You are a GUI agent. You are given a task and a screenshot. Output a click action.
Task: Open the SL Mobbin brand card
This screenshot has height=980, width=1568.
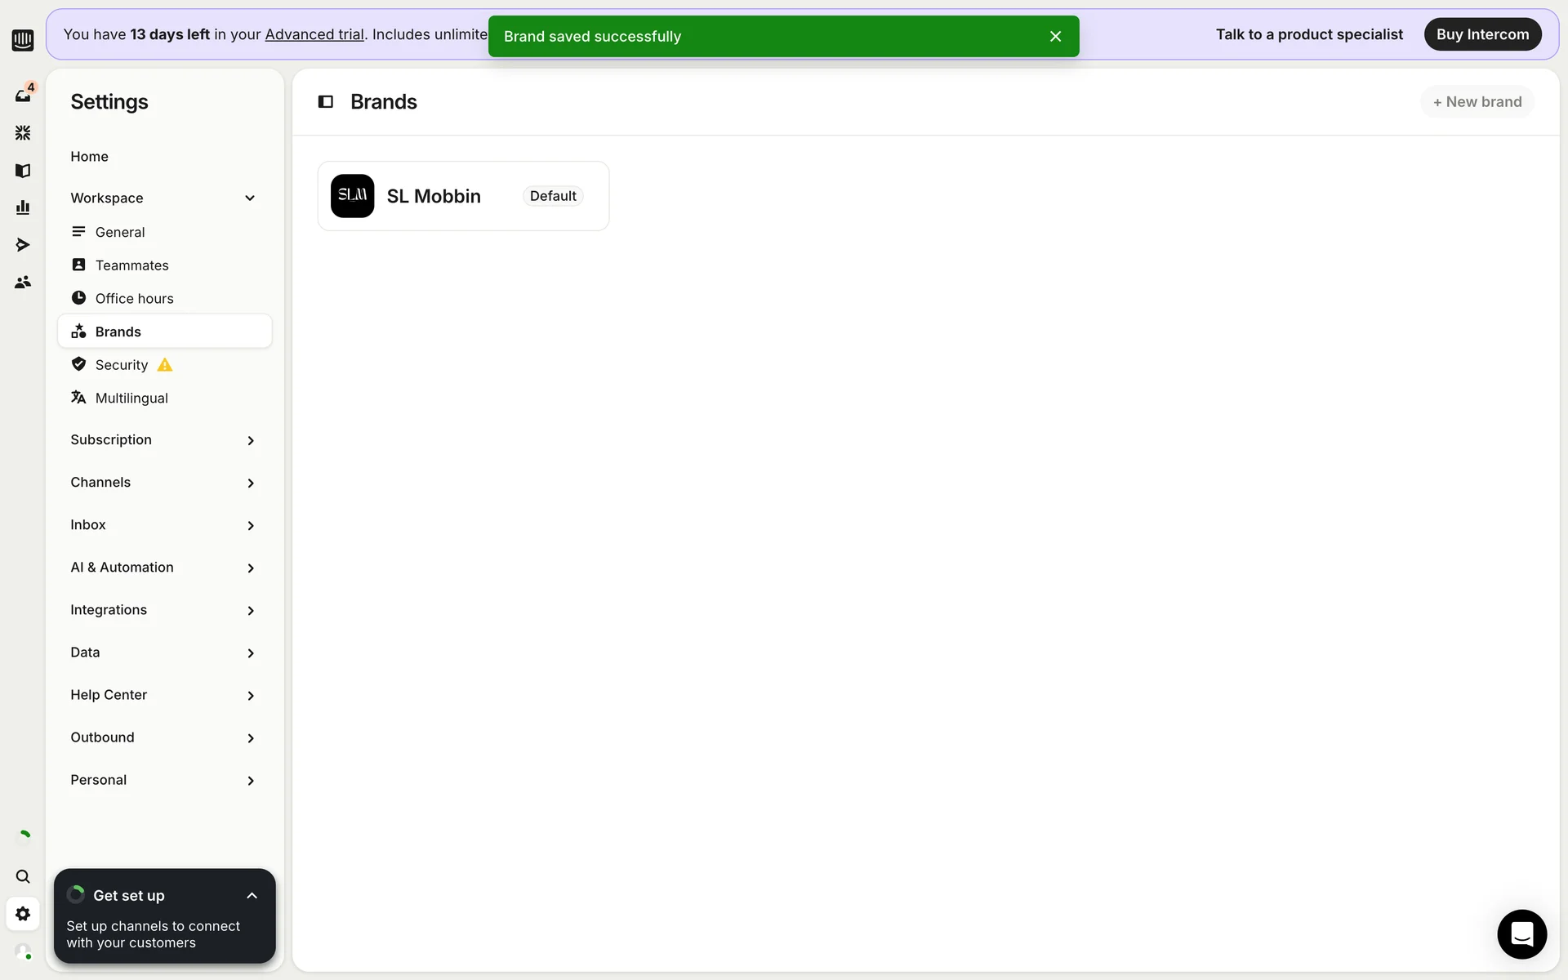(462, 196)
